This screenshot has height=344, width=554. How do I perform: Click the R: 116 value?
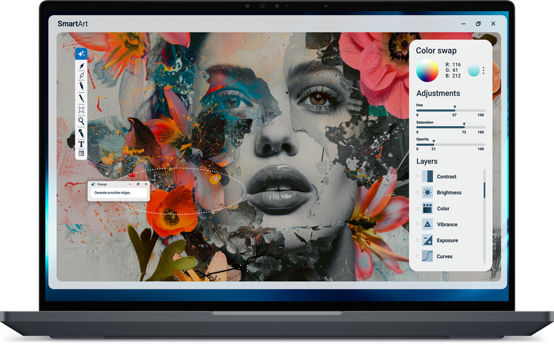[x=453, y=64]
